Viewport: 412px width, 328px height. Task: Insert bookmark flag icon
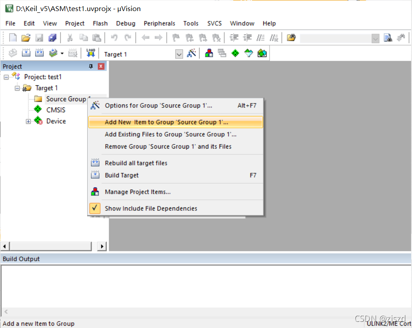coord(176,38)
